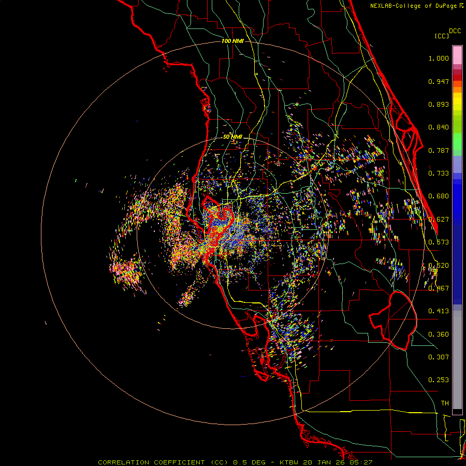Click the [CC] units label

pos(442,36)
